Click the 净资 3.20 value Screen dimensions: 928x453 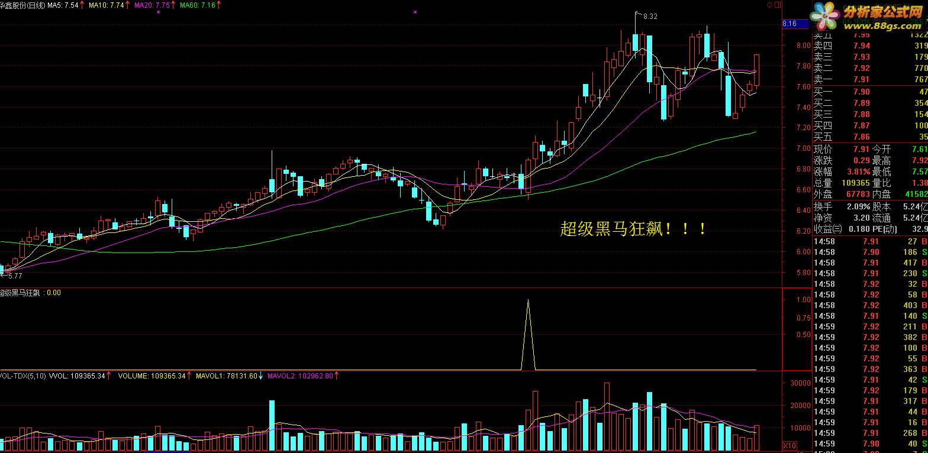coord(861,218)
